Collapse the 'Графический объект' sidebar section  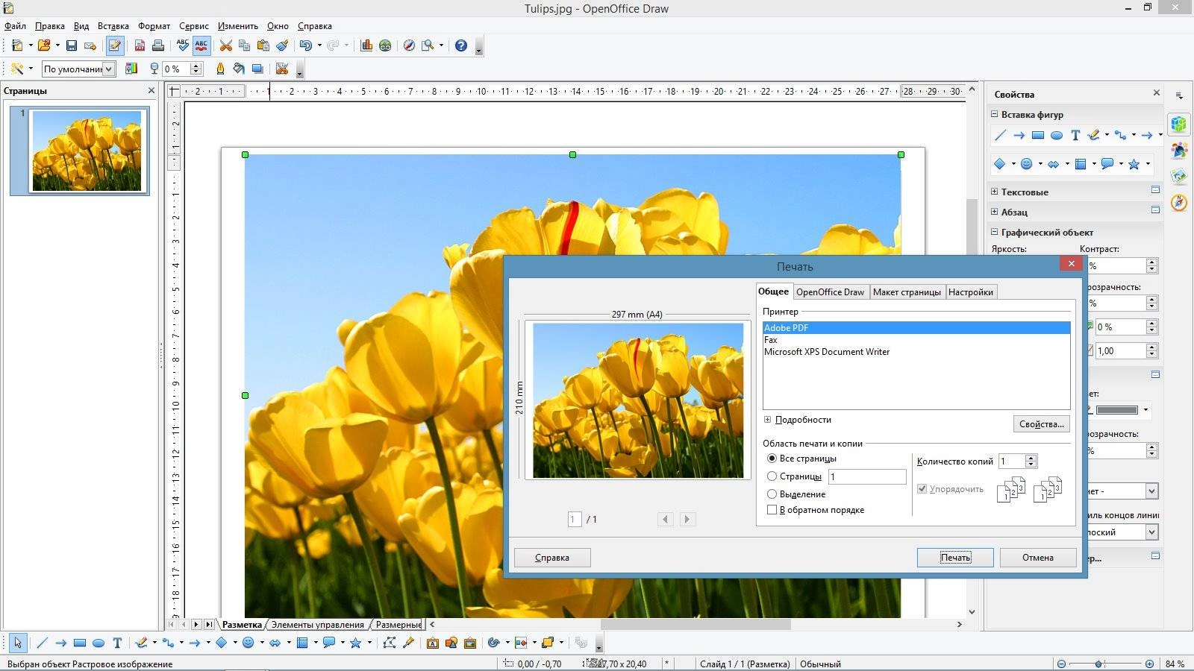pyautogui.click(x=994, y=232)
